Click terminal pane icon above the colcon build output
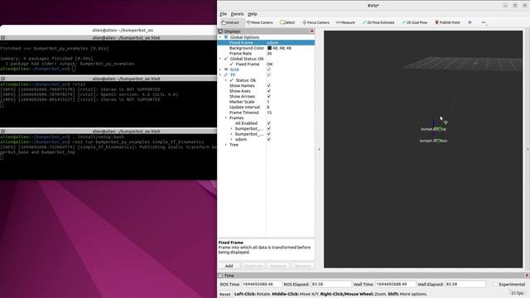 pyautogui.click(x=2, y=38)
